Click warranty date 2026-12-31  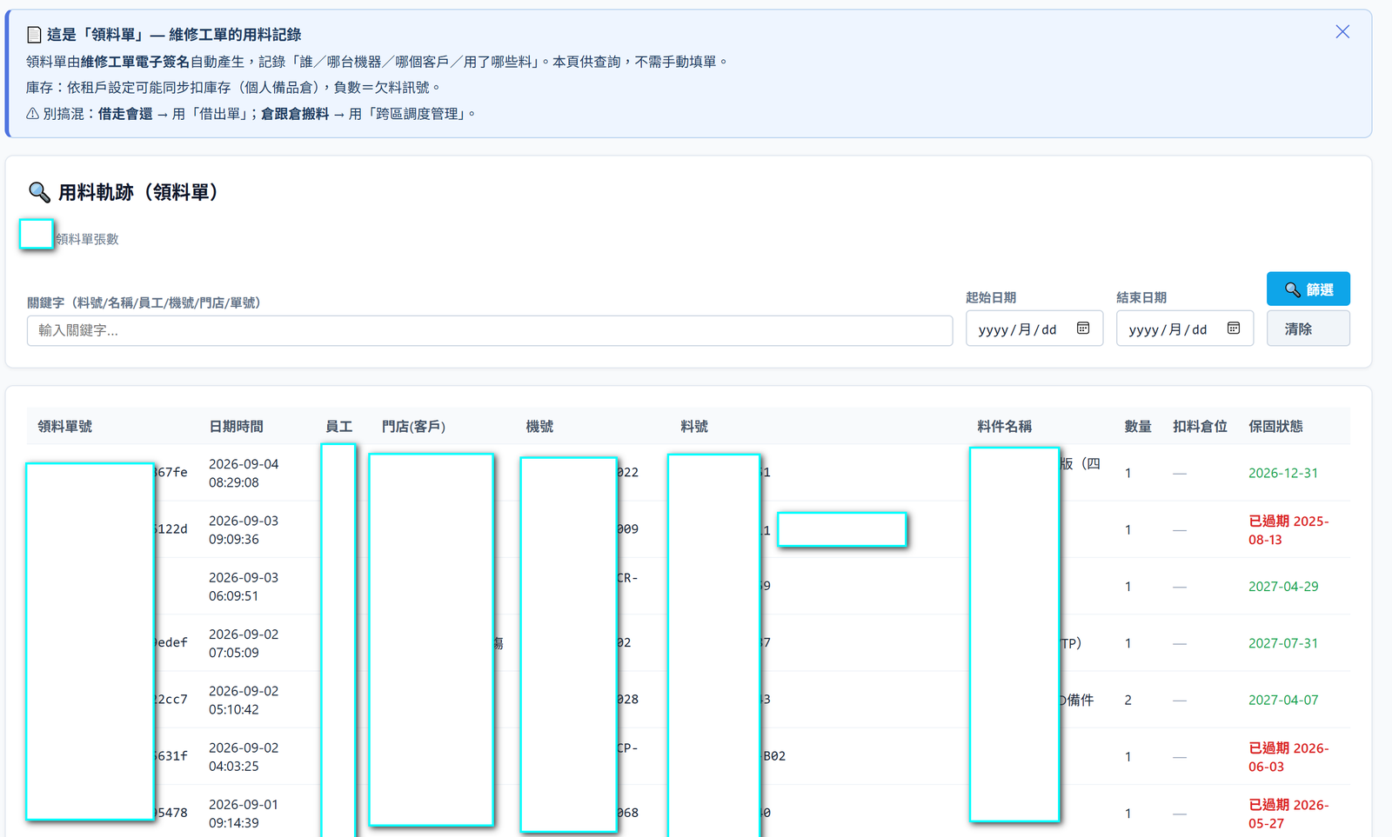(1283, 473)
